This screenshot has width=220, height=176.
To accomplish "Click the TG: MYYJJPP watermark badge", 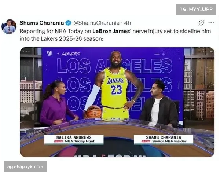I will coord(196,9).
